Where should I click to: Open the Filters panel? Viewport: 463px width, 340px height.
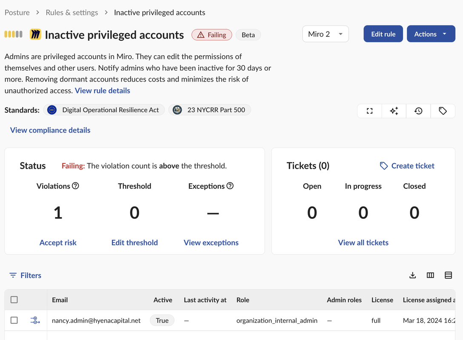click(x=26, y=275)
